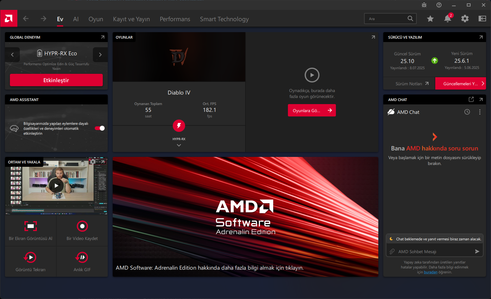Open the Performans tab
Viewport: 491px width, 299px height.
pos(175,19)
